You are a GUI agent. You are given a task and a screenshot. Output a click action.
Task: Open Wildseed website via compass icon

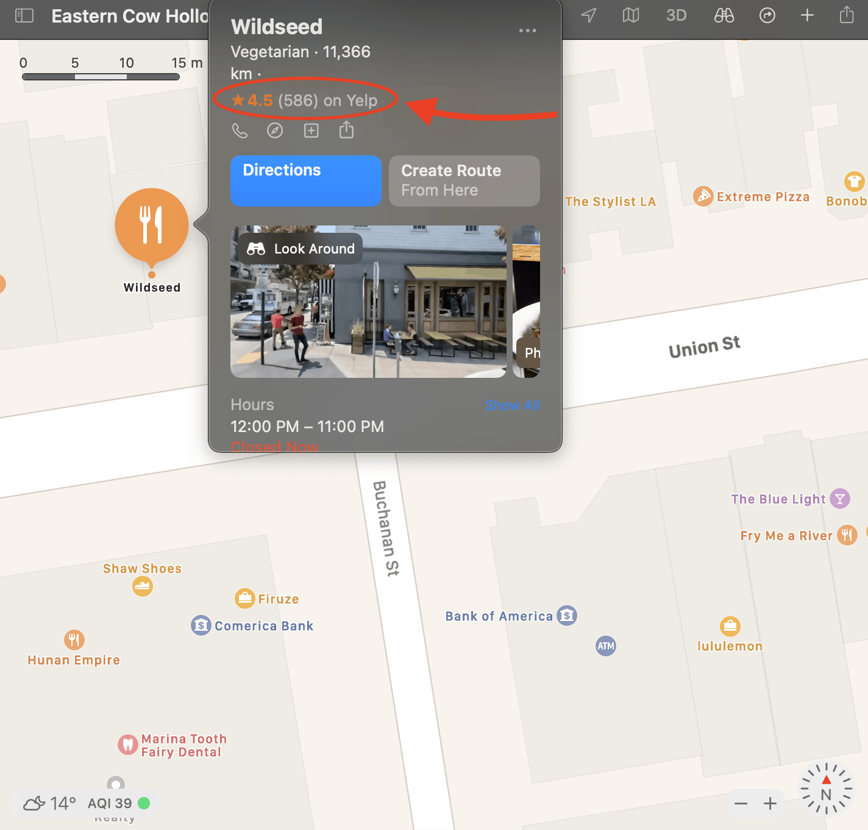point(275,130)
